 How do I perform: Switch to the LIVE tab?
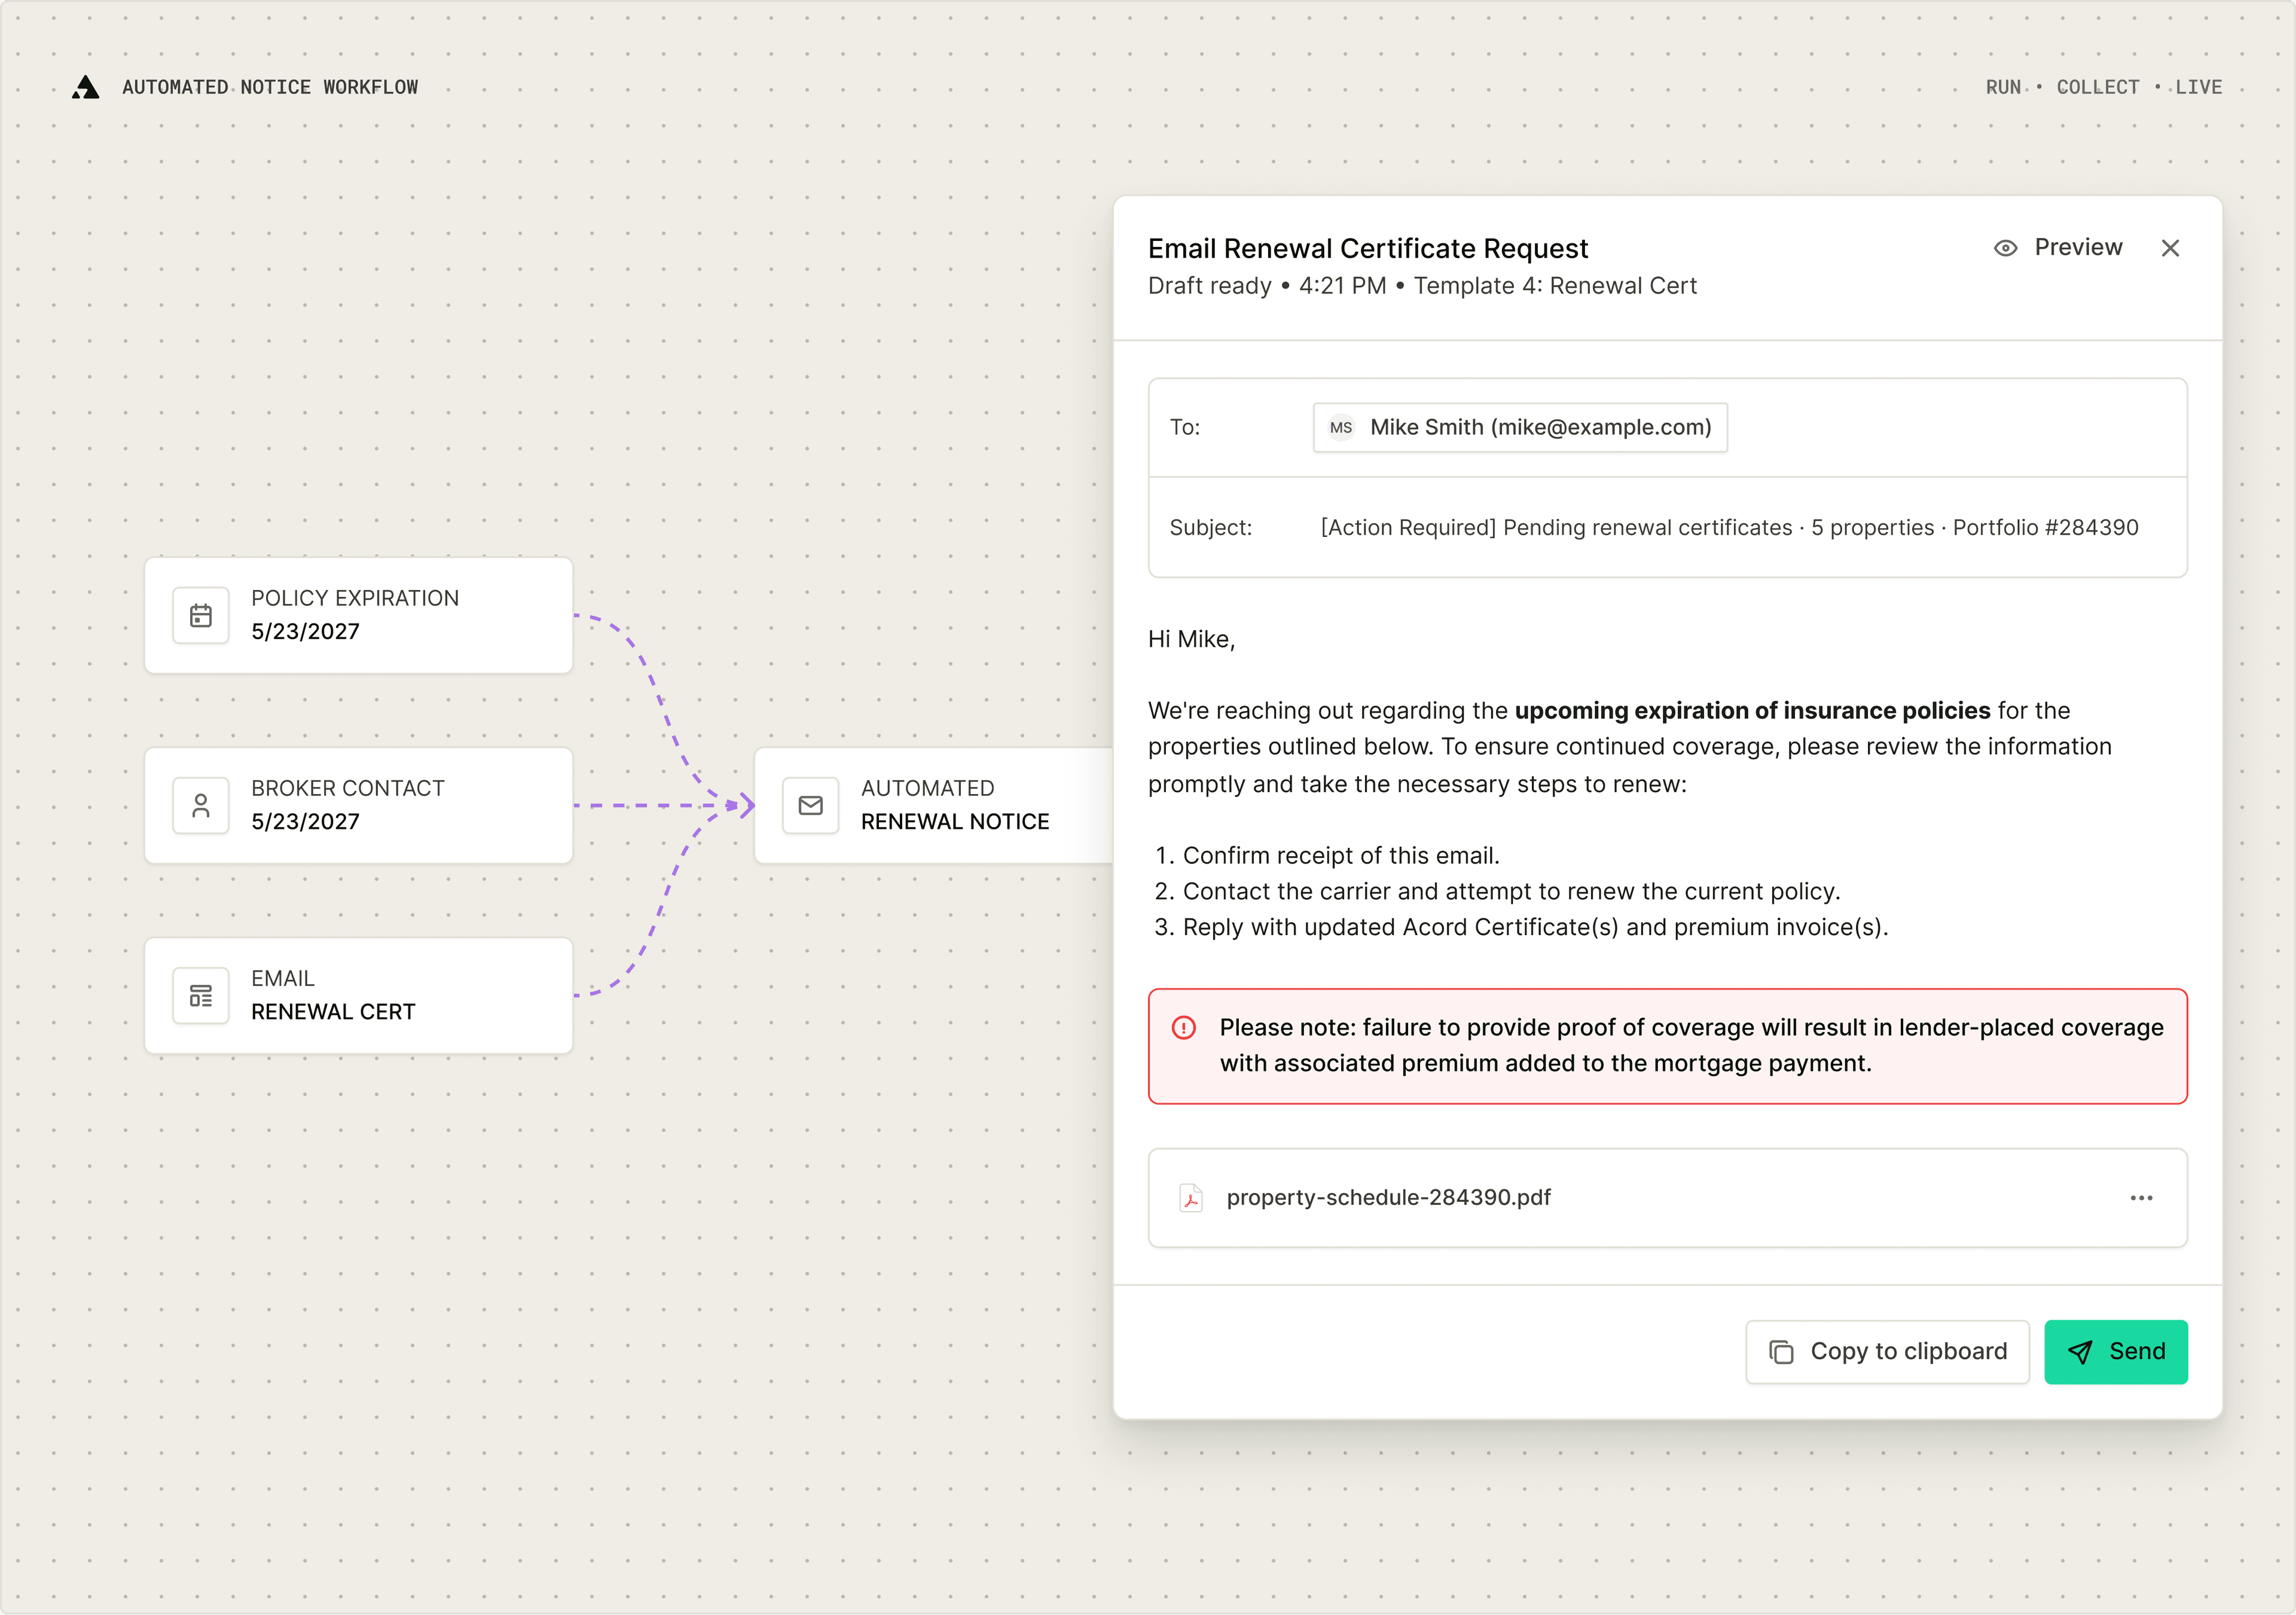click(x=2198, y=88)
